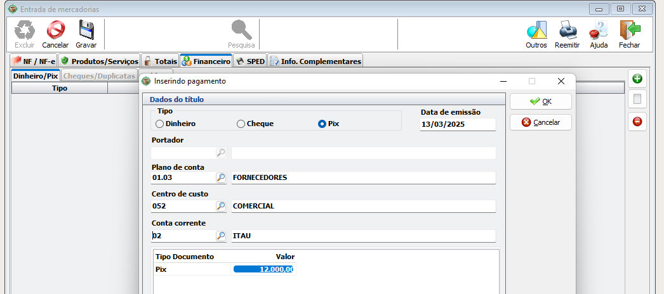
Task: Click the Pix value 12.000,00 cell
Action: coord(263,269)
